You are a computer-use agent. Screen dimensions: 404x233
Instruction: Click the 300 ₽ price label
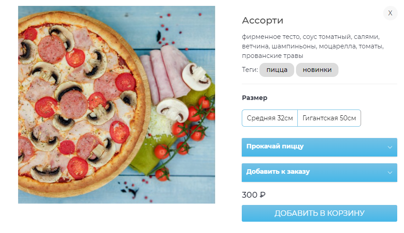pos(254,195)
